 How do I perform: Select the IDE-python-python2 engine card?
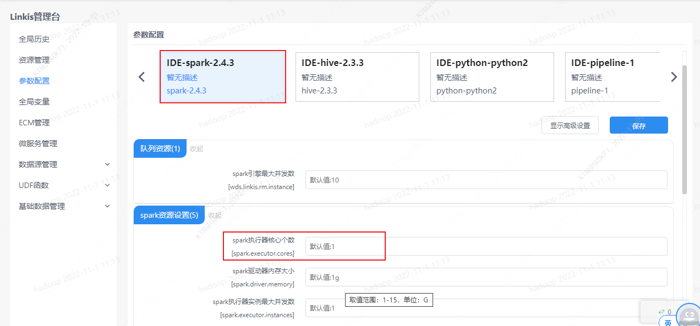click(491, 77)
